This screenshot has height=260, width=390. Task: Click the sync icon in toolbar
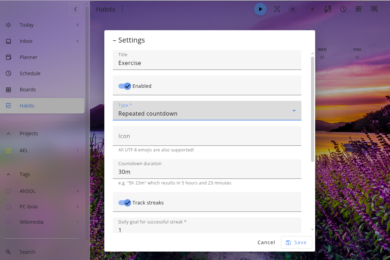(x=327, y=9)
